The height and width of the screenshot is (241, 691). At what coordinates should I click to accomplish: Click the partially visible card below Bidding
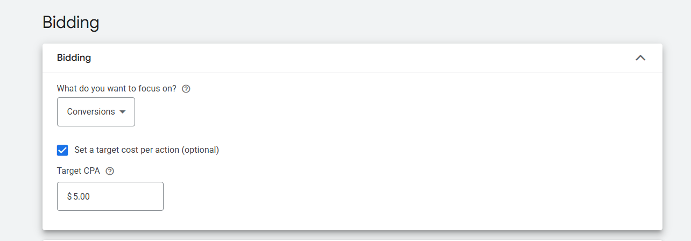(x=352, y=239)
